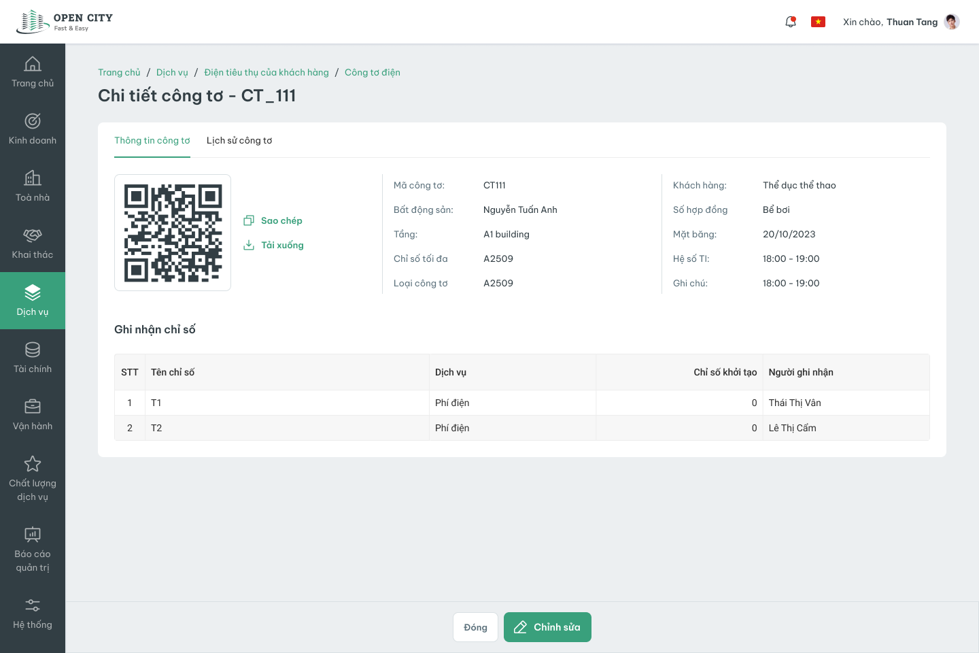This screenshot has height=653, width=979.
Task: Click 18:00 - 19:00 beside Ghi chú
Action: point(791,283)
